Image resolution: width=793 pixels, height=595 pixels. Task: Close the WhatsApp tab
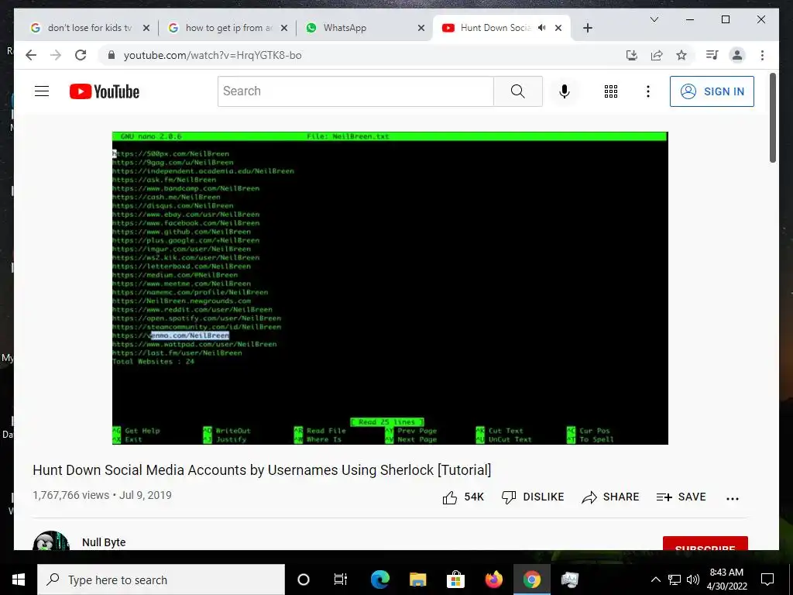(421, 29)
